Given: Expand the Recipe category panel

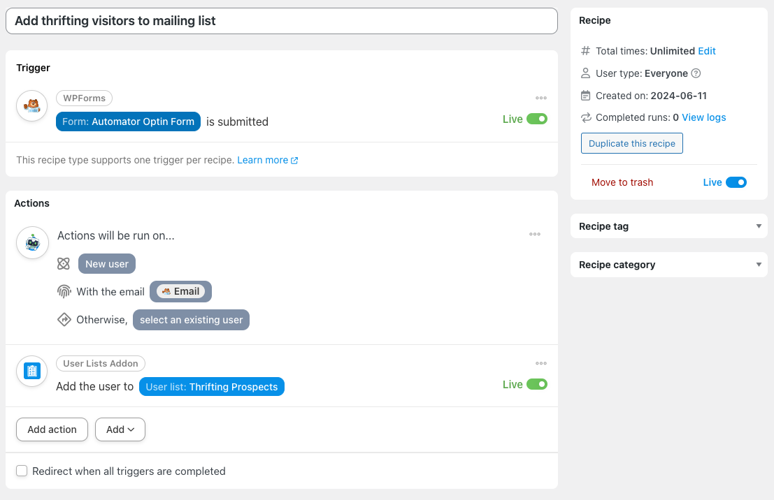Looking at the screenshot, I should point(758,265).
